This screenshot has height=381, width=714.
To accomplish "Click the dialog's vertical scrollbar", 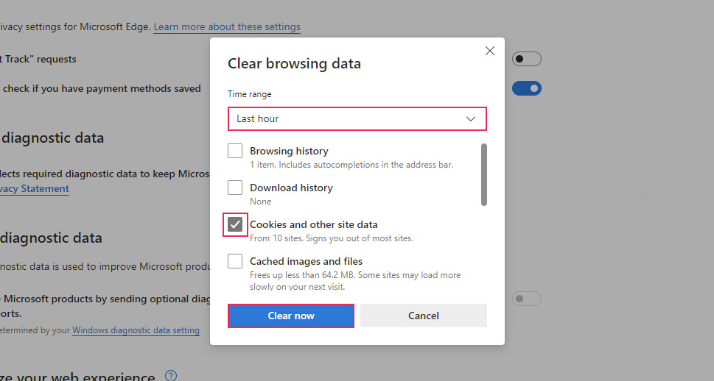I will (483, 174).
